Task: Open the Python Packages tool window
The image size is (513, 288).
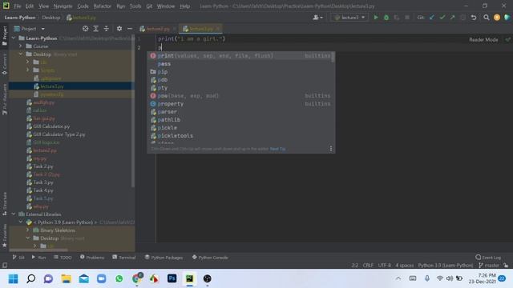Action: [164, 258]
